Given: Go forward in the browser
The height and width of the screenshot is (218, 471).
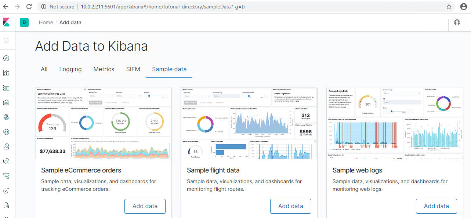Looking at the screenshot, I should coord(17,7).
